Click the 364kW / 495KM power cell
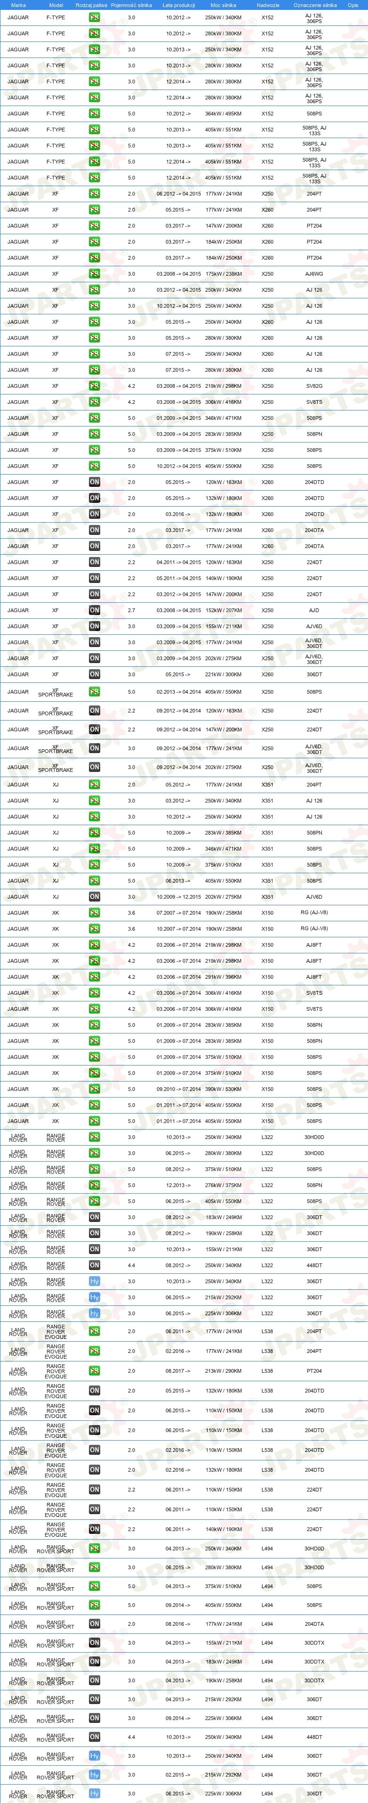Screen dimensions: 368x1803 224,114
